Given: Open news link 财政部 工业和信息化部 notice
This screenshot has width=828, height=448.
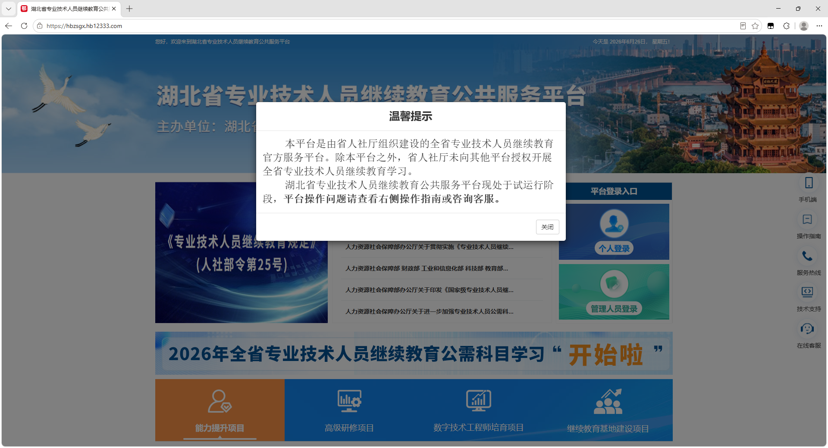Looking at the screenshot, I should click(x=427, y=268).
